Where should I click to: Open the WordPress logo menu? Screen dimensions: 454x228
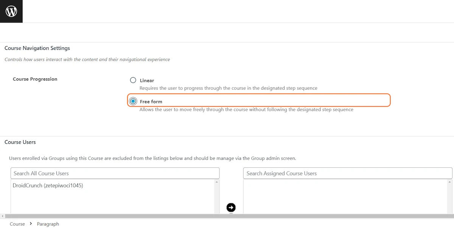[11, 11]
